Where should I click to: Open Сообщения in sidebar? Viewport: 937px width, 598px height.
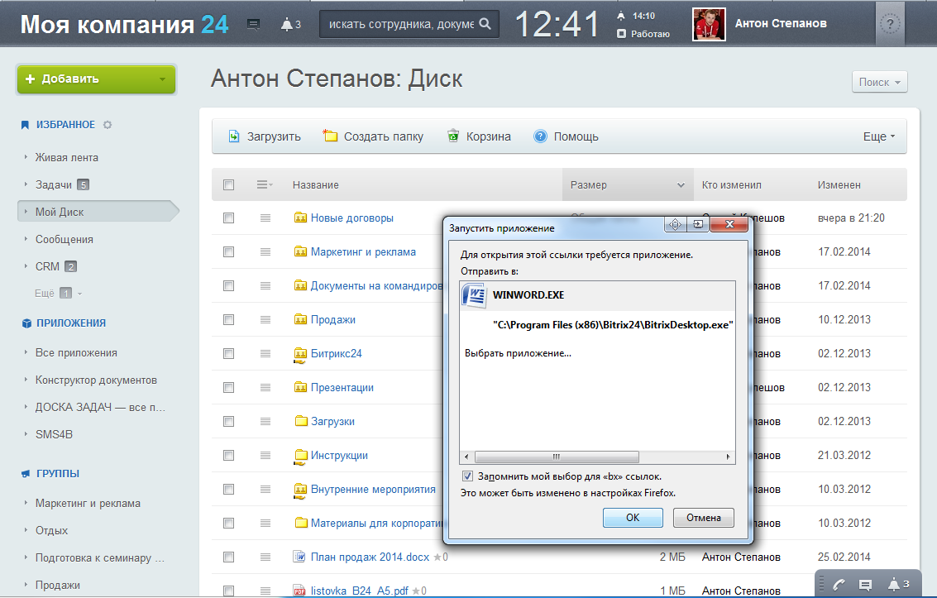64,239
